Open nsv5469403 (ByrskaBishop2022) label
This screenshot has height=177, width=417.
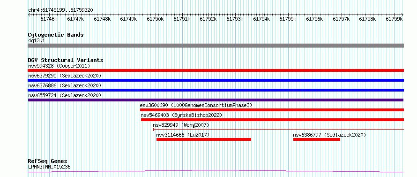[x=181, y=115]
